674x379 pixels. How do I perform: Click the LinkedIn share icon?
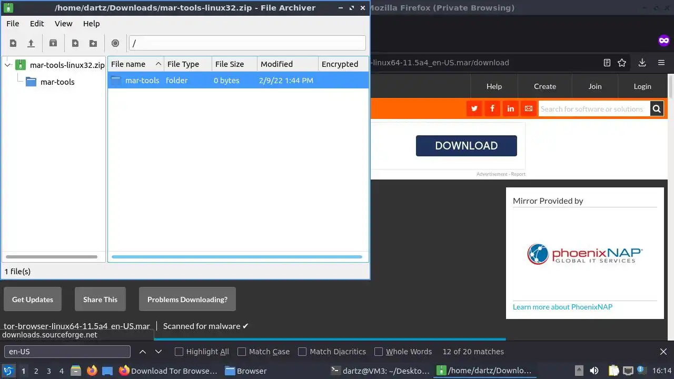pos(511,108)
